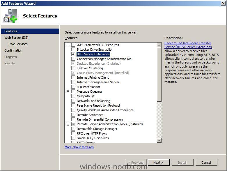227x171 pixels.
Task: Open the Role Services step
Action: pos(18,44)
